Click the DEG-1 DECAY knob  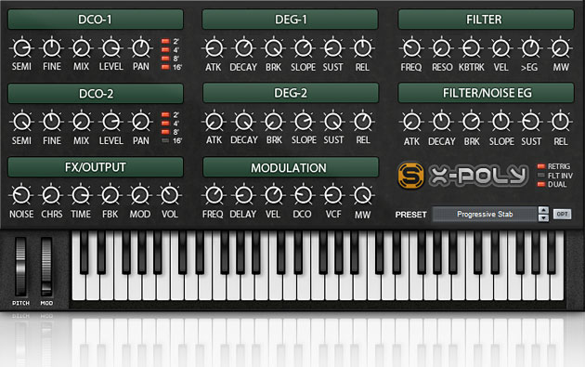coord(243,48)
